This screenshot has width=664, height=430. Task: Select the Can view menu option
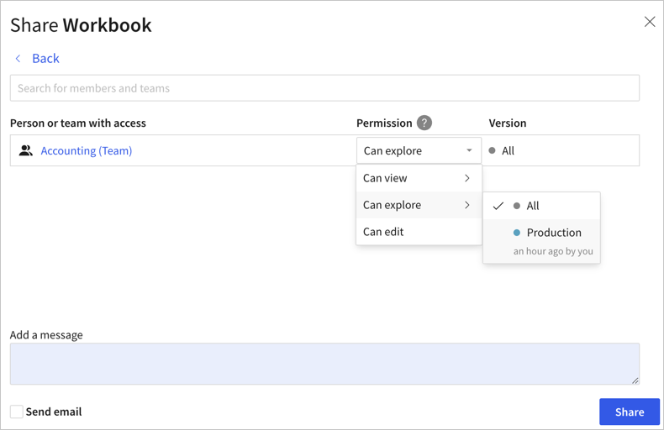[x=419, y=178]
